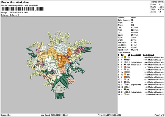Image resolution: width=165 pixels, height=117 pixels.
Task: Click the Zoom value 1:1
Action: click(159, 12)
